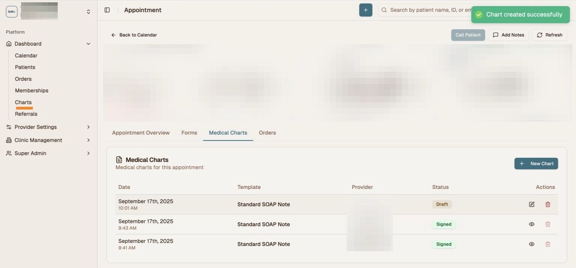576x268 pixels.
Task: Click the Provider Settings sliders icon
Action: tap(9, 127)
